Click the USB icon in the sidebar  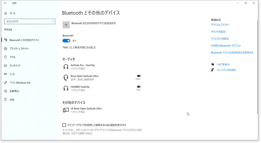tap(6, 100)
